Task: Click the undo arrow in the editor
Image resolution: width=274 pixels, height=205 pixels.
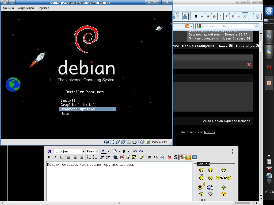Action: (135, 151)
